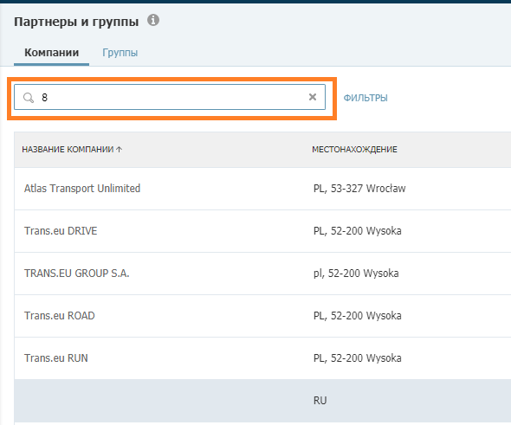Select the Trans.eu DRIVE company
Screen dimensions: 511x425
coord(61,231)
